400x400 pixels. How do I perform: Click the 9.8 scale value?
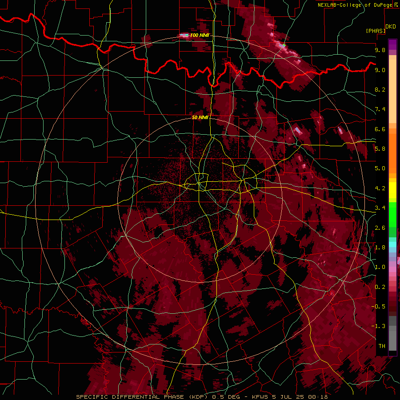click(380, 50)
